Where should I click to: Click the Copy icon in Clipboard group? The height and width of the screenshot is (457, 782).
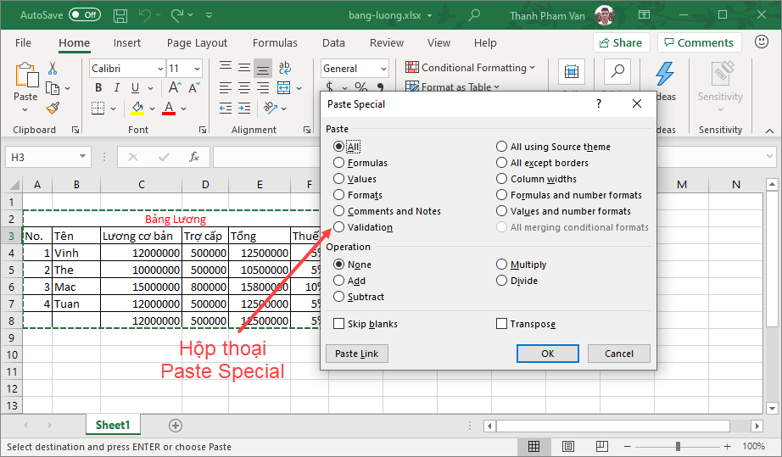(53, 88)
